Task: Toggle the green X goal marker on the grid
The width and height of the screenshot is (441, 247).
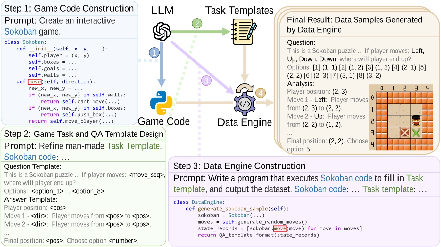Action: pyautogui.click(x=416, y=132)
